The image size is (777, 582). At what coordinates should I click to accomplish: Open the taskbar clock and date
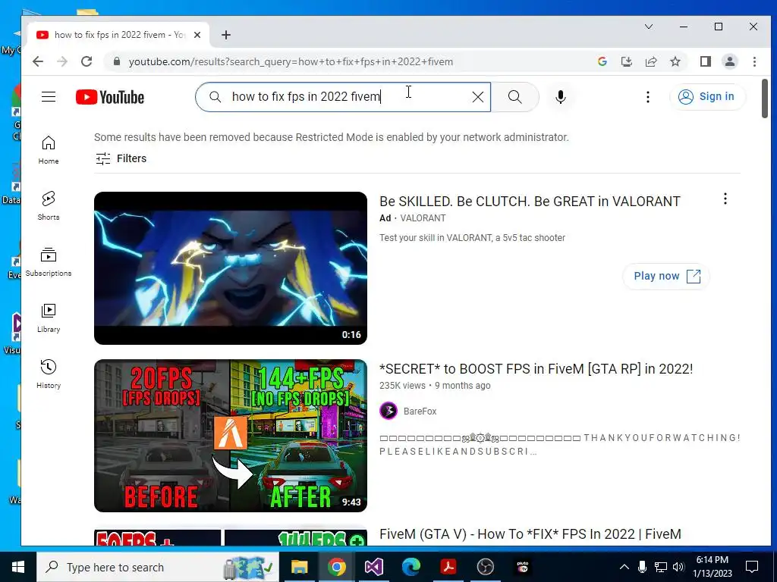pos(712,567)
